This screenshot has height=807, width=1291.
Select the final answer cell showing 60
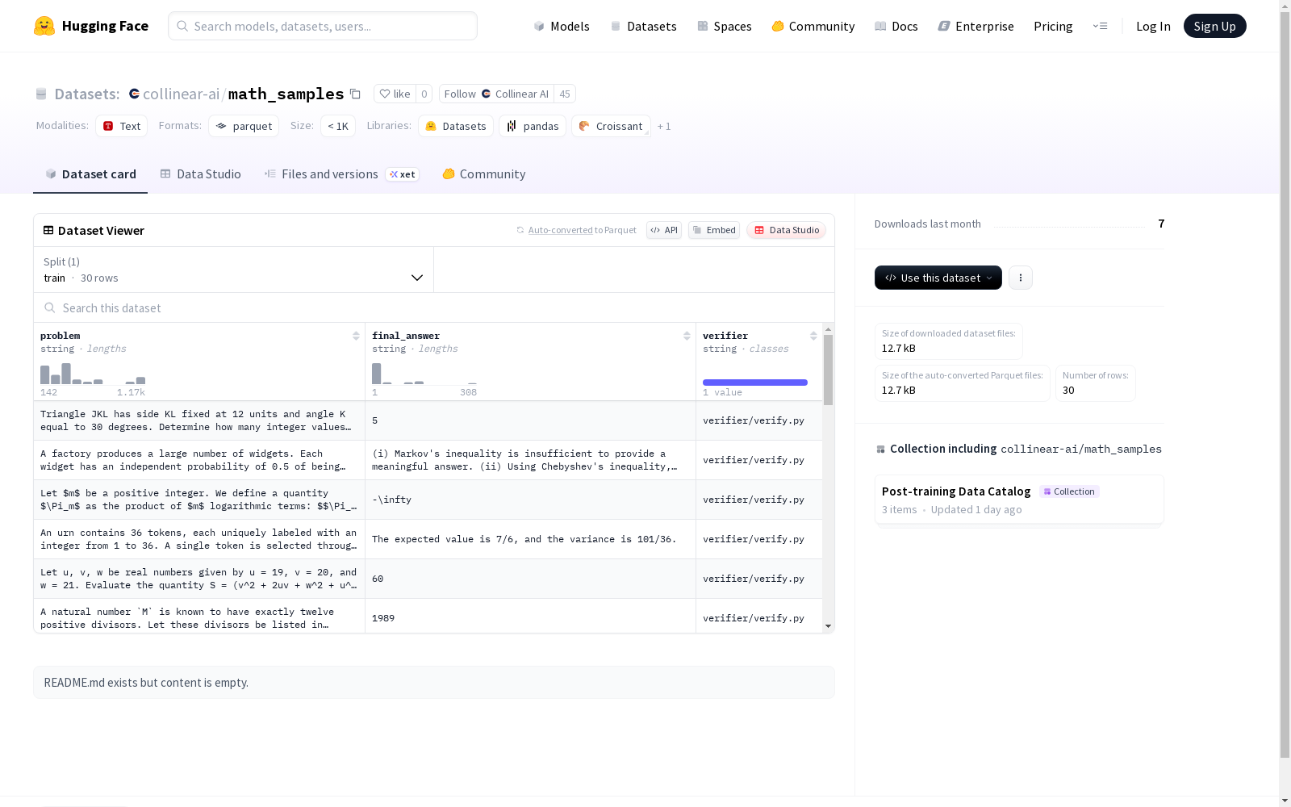click(x=530, y=579)
